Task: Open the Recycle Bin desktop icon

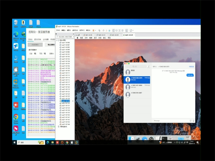Action: tap(16, 23)
